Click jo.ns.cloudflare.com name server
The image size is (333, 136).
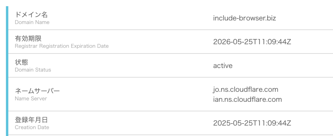click(x=246, y=89)
